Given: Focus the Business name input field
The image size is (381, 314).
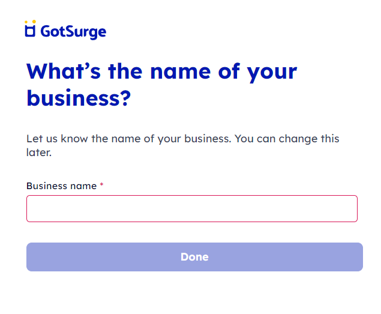Looking at the screenshot, I should click(x=192, y=208).
